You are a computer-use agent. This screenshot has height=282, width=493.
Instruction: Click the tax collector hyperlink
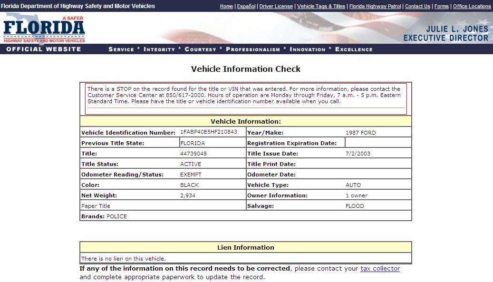(380, 269)
